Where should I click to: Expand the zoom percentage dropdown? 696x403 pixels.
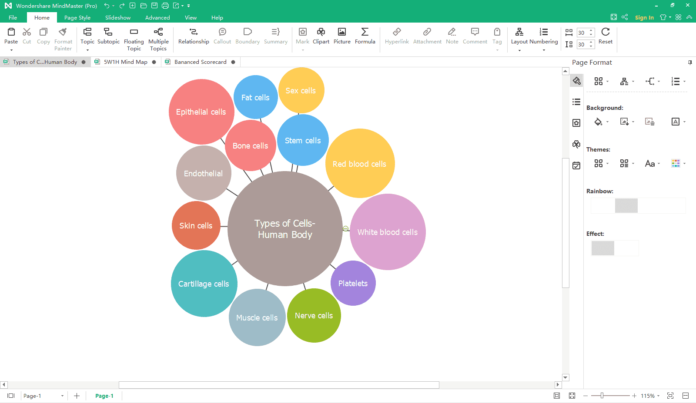pyautogui.click(x=659, y=396)
